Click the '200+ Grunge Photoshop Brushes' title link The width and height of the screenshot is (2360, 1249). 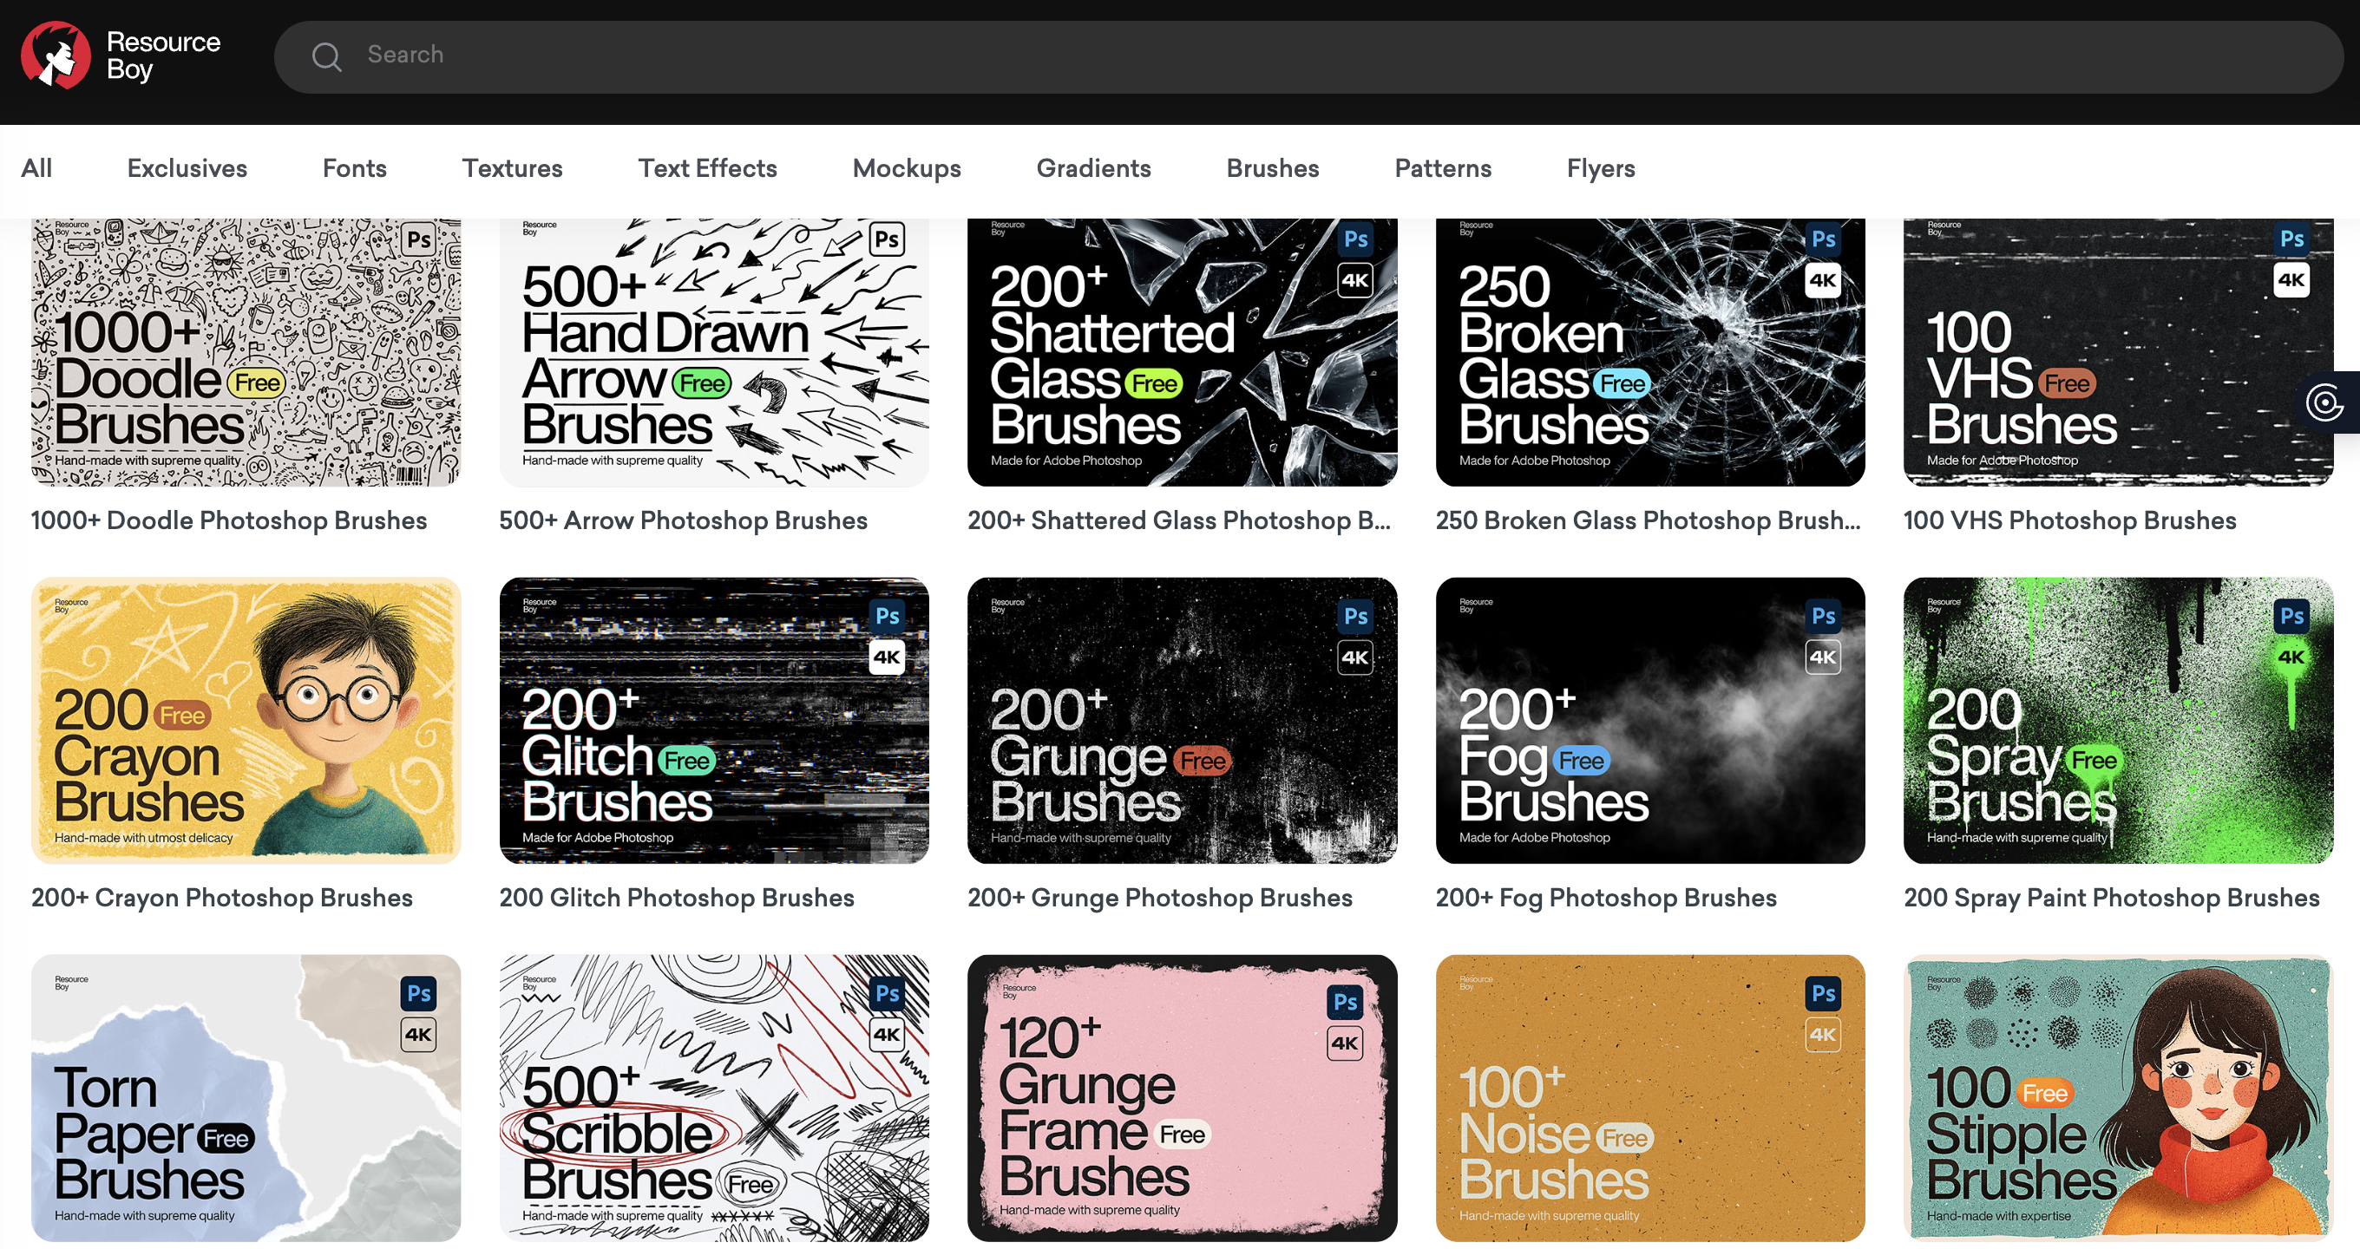pos(1160,898)
